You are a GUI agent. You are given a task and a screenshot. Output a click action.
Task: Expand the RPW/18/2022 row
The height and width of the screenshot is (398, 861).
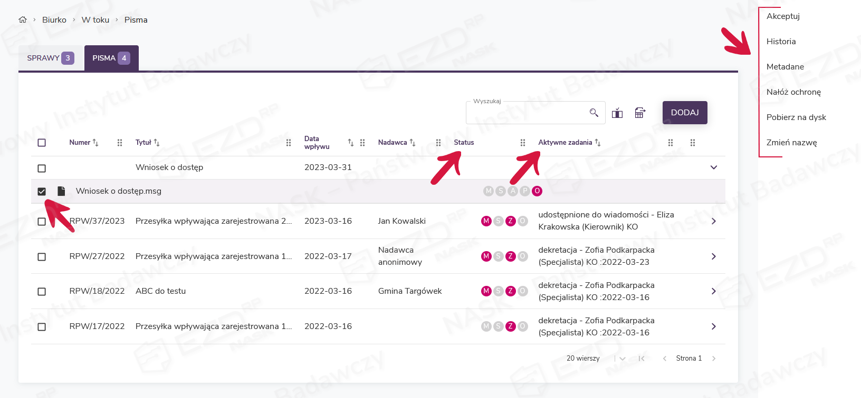pyautogui.click(x=713, y=291)
